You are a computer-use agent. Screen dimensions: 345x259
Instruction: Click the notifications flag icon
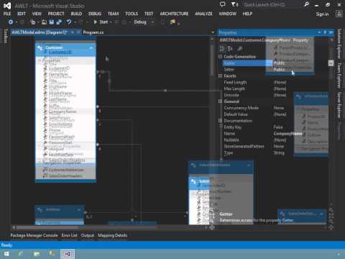(234, 4)
